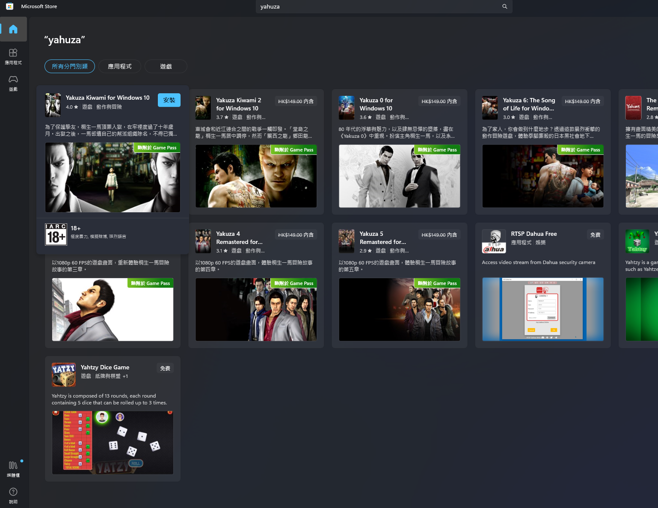Click Game Pass badge on Yakuza Kiwami 2
658x508 pixels.
(x=294, y=150)
